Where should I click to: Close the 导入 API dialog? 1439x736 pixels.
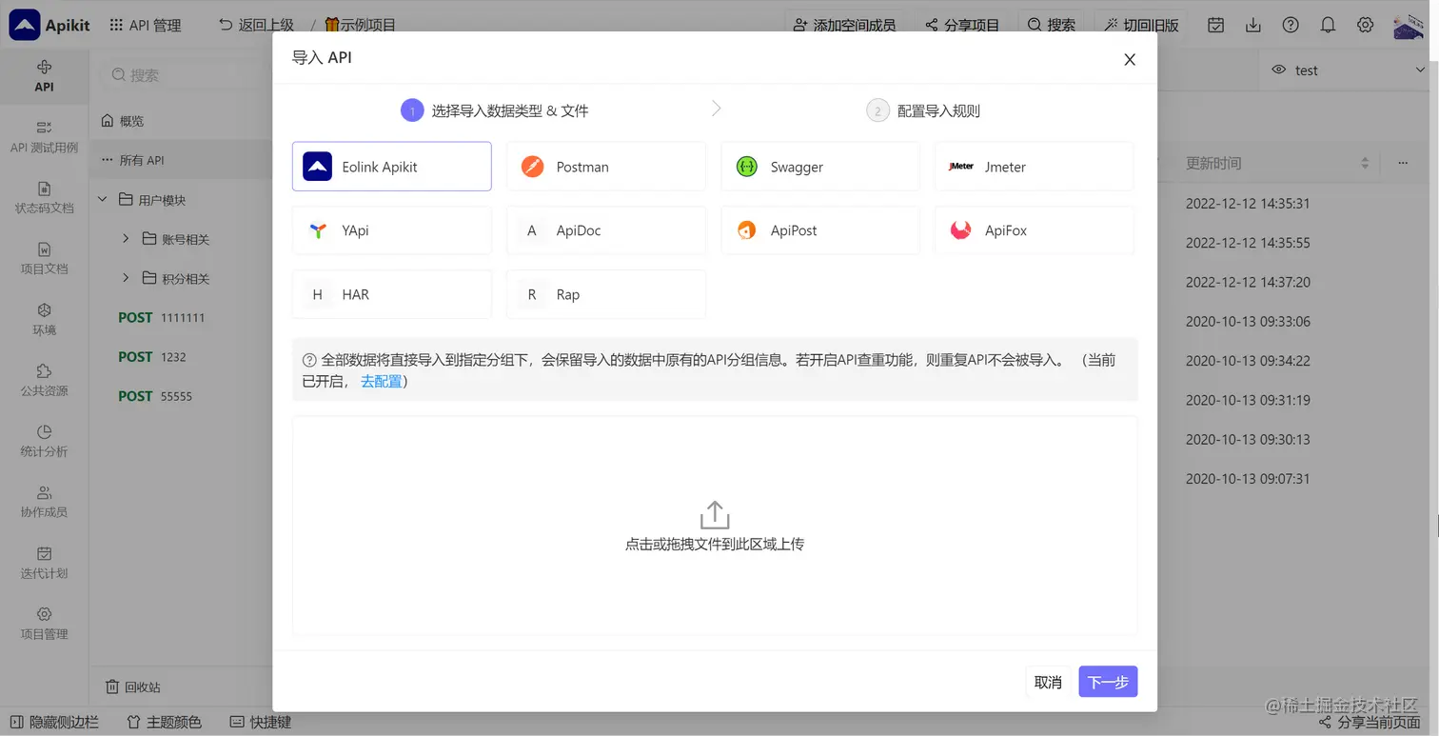click(x=1130, y=59)
